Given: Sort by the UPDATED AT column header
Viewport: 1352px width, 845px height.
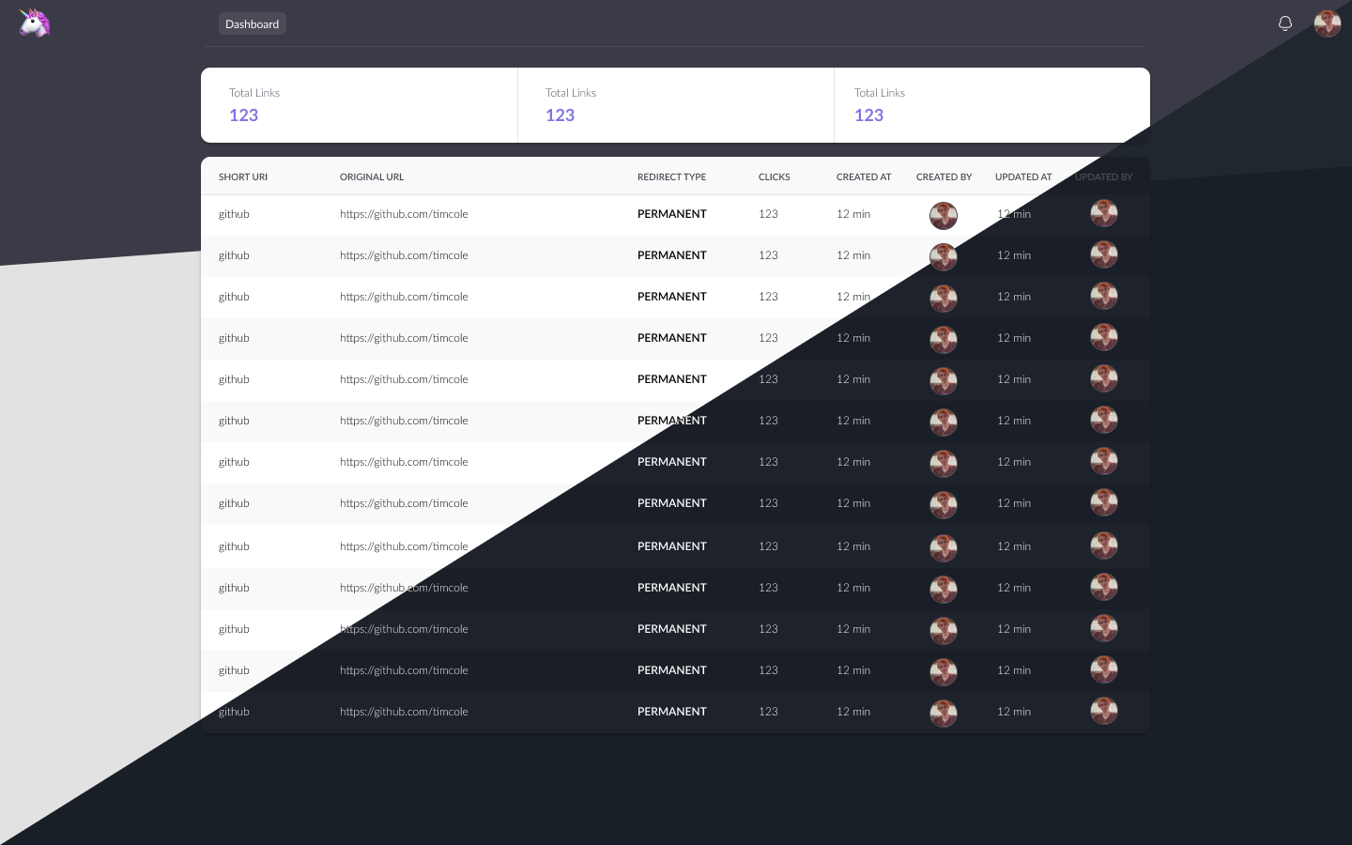Looking at the screenshot, I should [1023, 177].
